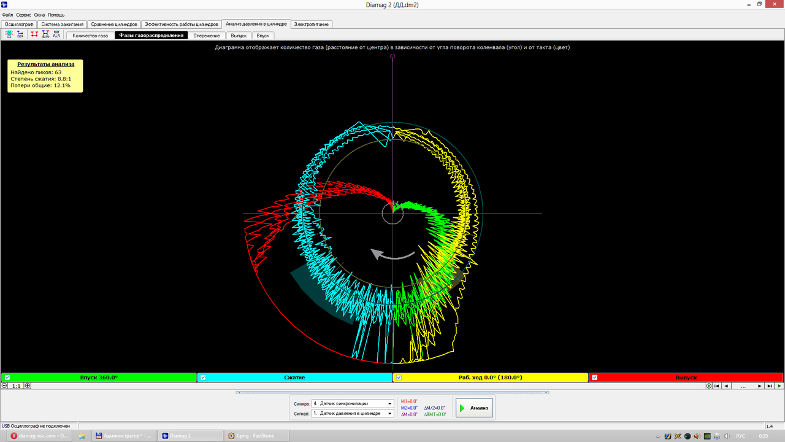
Task: Click the green Впуск 360.0° color bar
Action: tap(99, 378)
